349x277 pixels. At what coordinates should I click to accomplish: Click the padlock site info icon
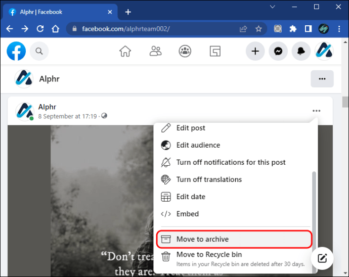[x=74, y=29]
